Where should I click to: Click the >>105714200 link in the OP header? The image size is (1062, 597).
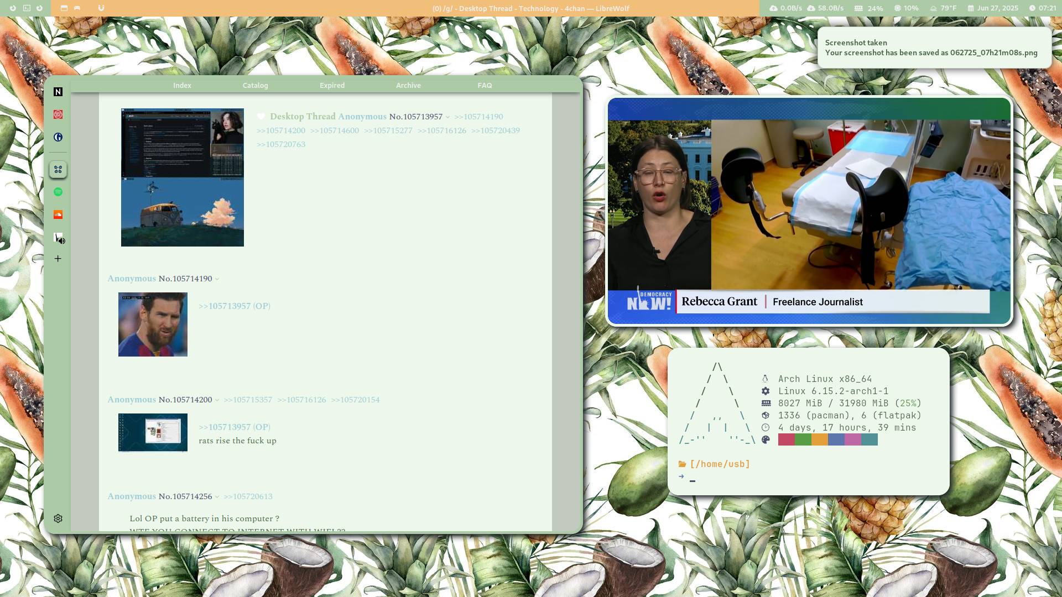pos(281,130)
